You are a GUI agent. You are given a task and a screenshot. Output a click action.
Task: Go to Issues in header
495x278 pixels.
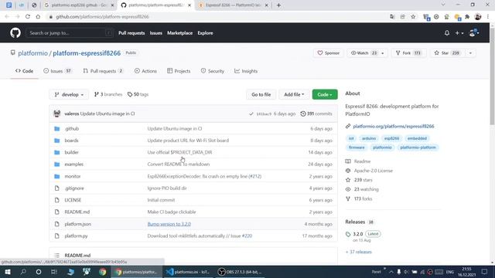click(155, 32)
